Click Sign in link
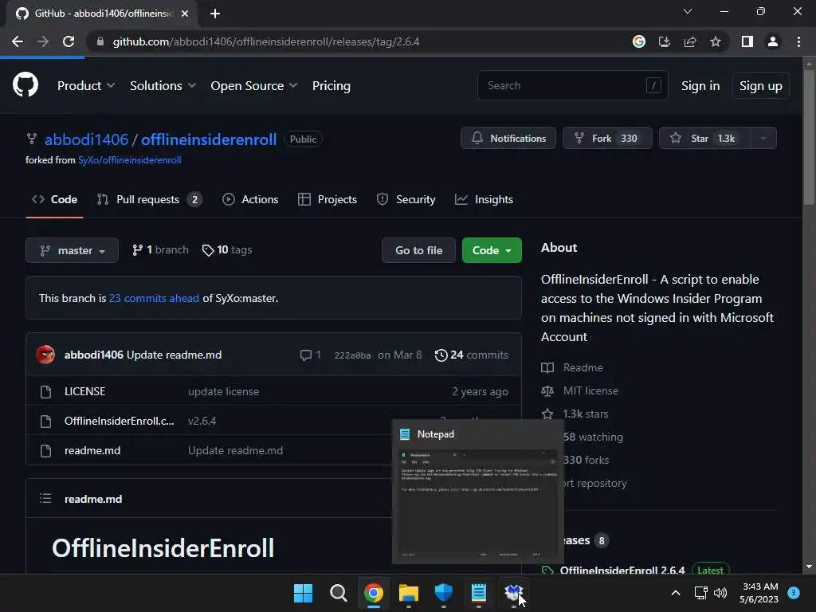This screenshot has width=816, height=612. [700, 86]
